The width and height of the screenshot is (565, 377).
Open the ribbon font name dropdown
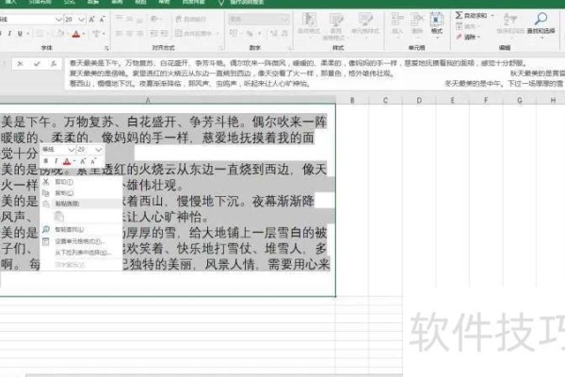coord(58,19)
